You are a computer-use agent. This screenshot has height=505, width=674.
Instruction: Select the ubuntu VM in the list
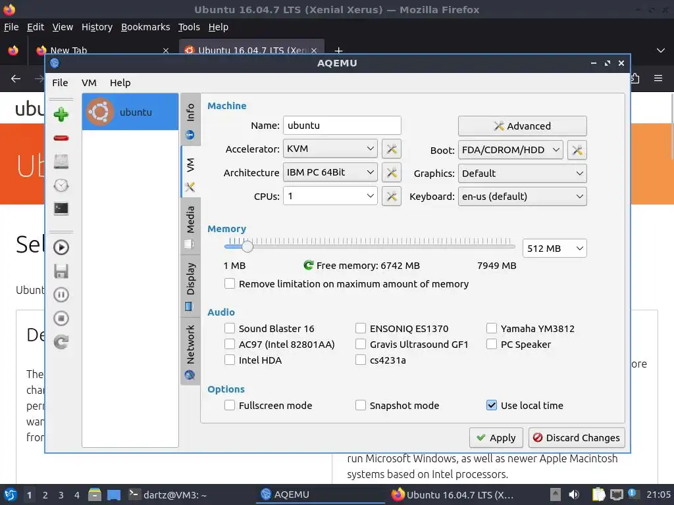pos(130,112)
